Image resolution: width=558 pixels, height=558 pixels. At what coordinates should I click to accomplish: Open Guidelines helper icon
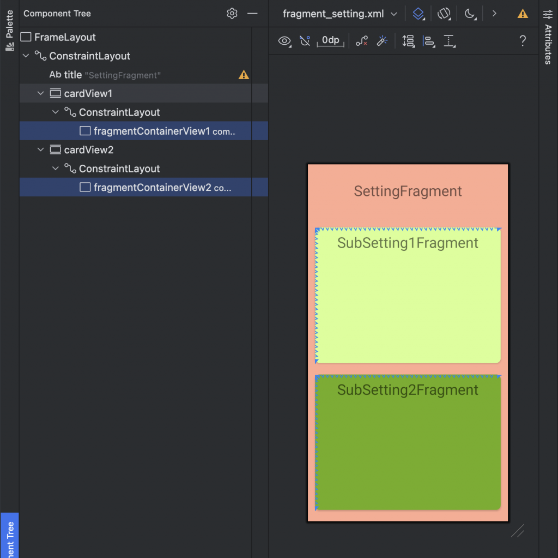450,41
